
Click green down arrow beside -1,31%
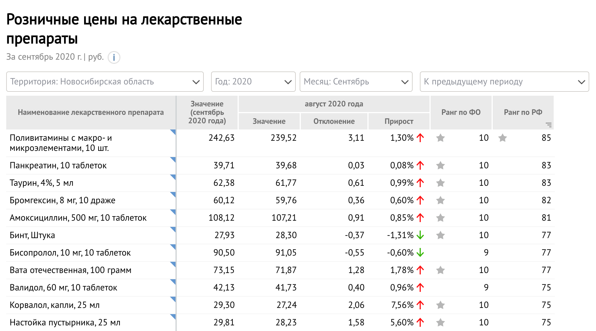coord(420,235)
